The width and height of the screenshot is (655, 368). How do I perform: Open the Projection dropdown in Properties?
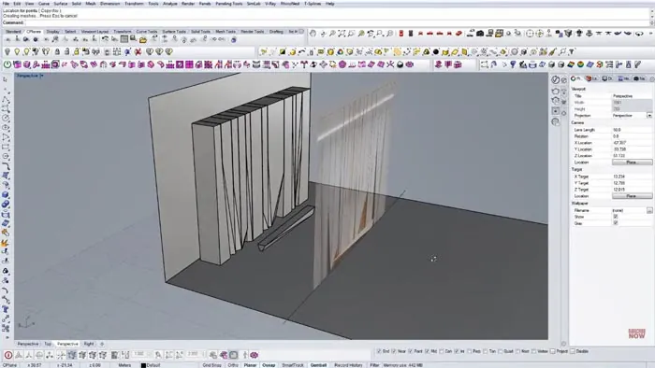[649, 116]
